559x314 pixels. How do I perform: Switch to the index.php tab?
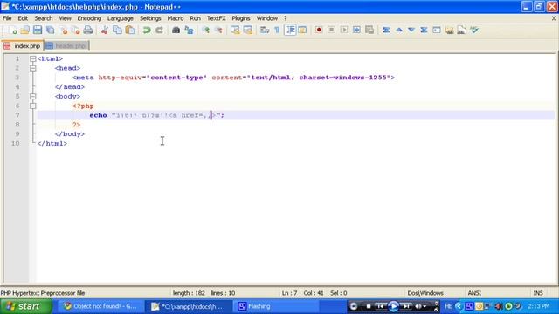click(23, 46)
